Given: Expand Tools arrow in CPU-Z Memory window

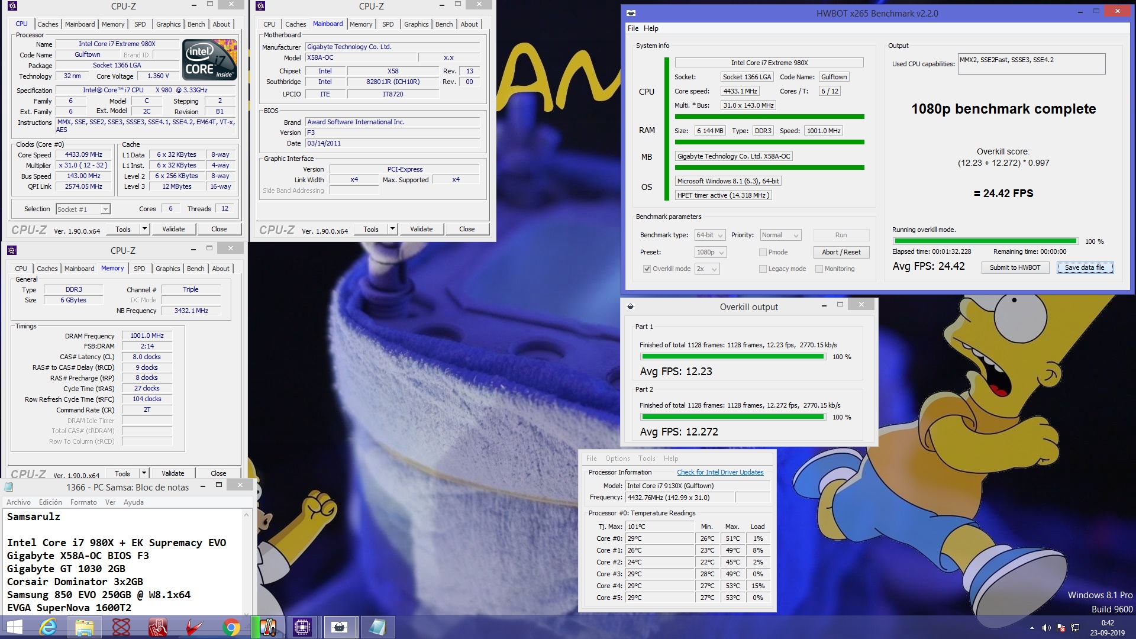Looking at the screenshot, I should pos(143,473).
